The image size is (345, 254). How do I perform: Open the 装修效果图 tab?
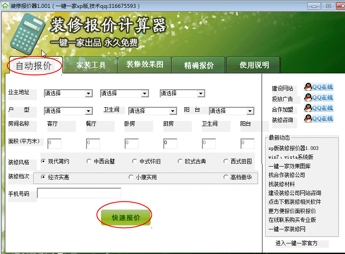pos(144,65)
